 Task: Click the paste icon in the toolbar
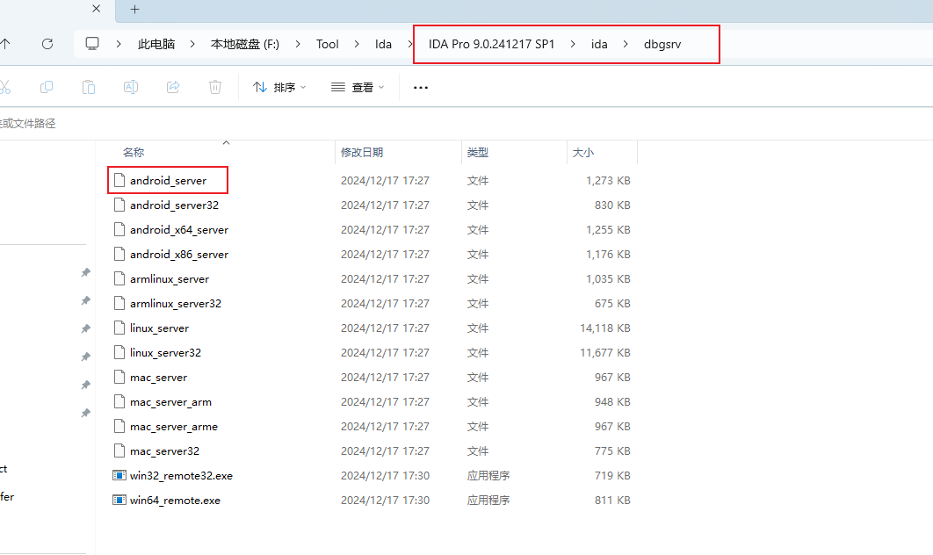point(89,87)
